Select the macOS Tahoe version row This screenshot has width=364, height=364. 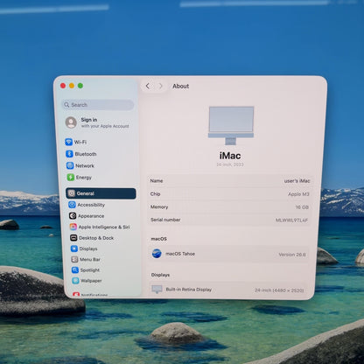tap(229, 254)
